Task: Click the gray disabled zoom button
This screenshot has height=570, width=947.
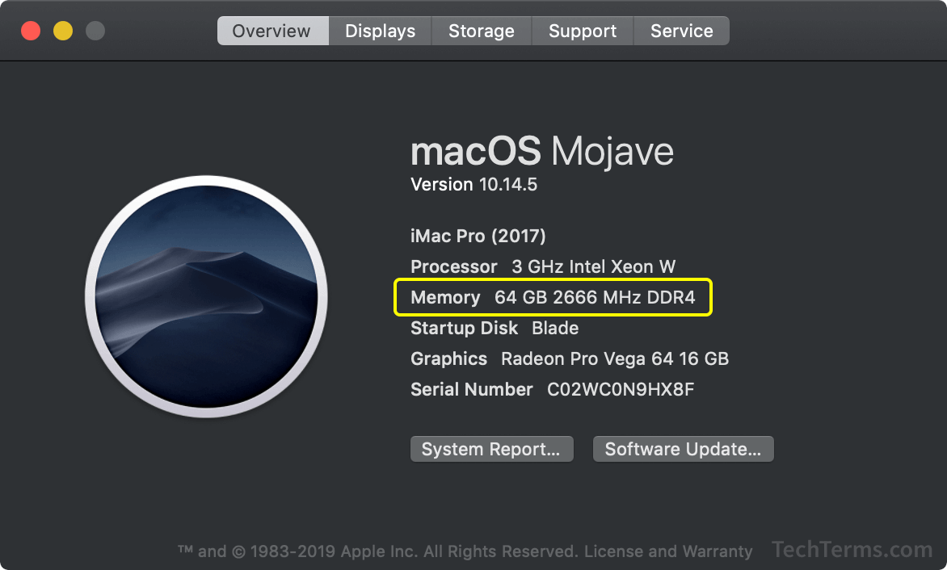Action: click(x=95, y=31)
